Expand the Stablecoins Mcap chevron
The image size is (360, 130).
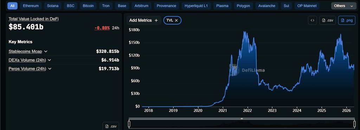tap(45, 52)
